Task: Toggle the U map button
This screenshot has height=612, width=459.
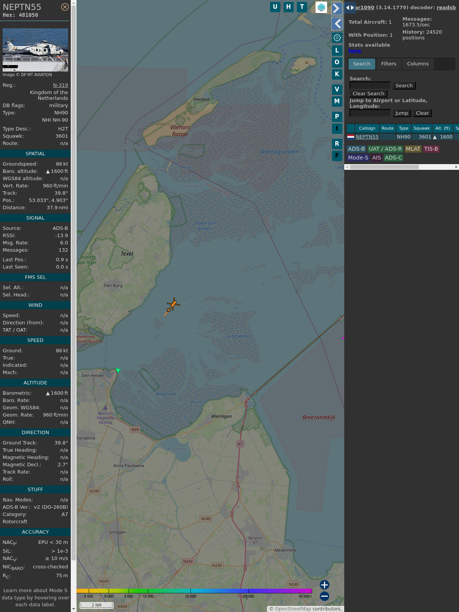Action: click(x=275, y=7)
